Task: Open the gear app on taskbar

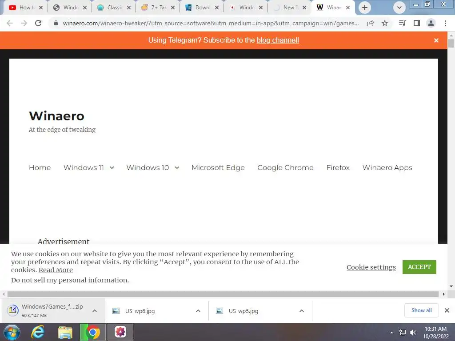Action: tap(120, 332)
